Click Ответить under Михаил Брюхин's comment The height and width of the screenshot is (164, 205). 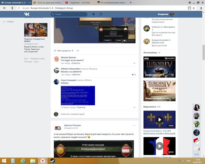(76, 63)
